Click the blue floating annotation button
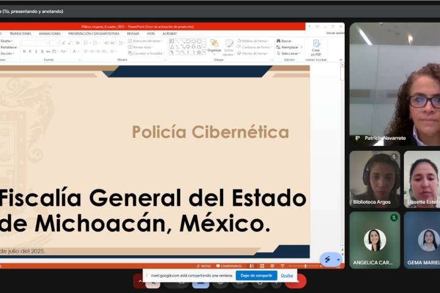The height and width of the screenshot is (293, 440). point(328,259)
